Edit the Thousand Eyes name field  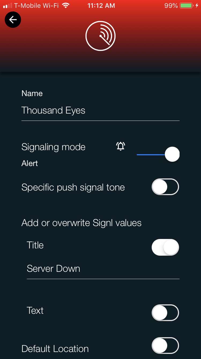(100, 111)
